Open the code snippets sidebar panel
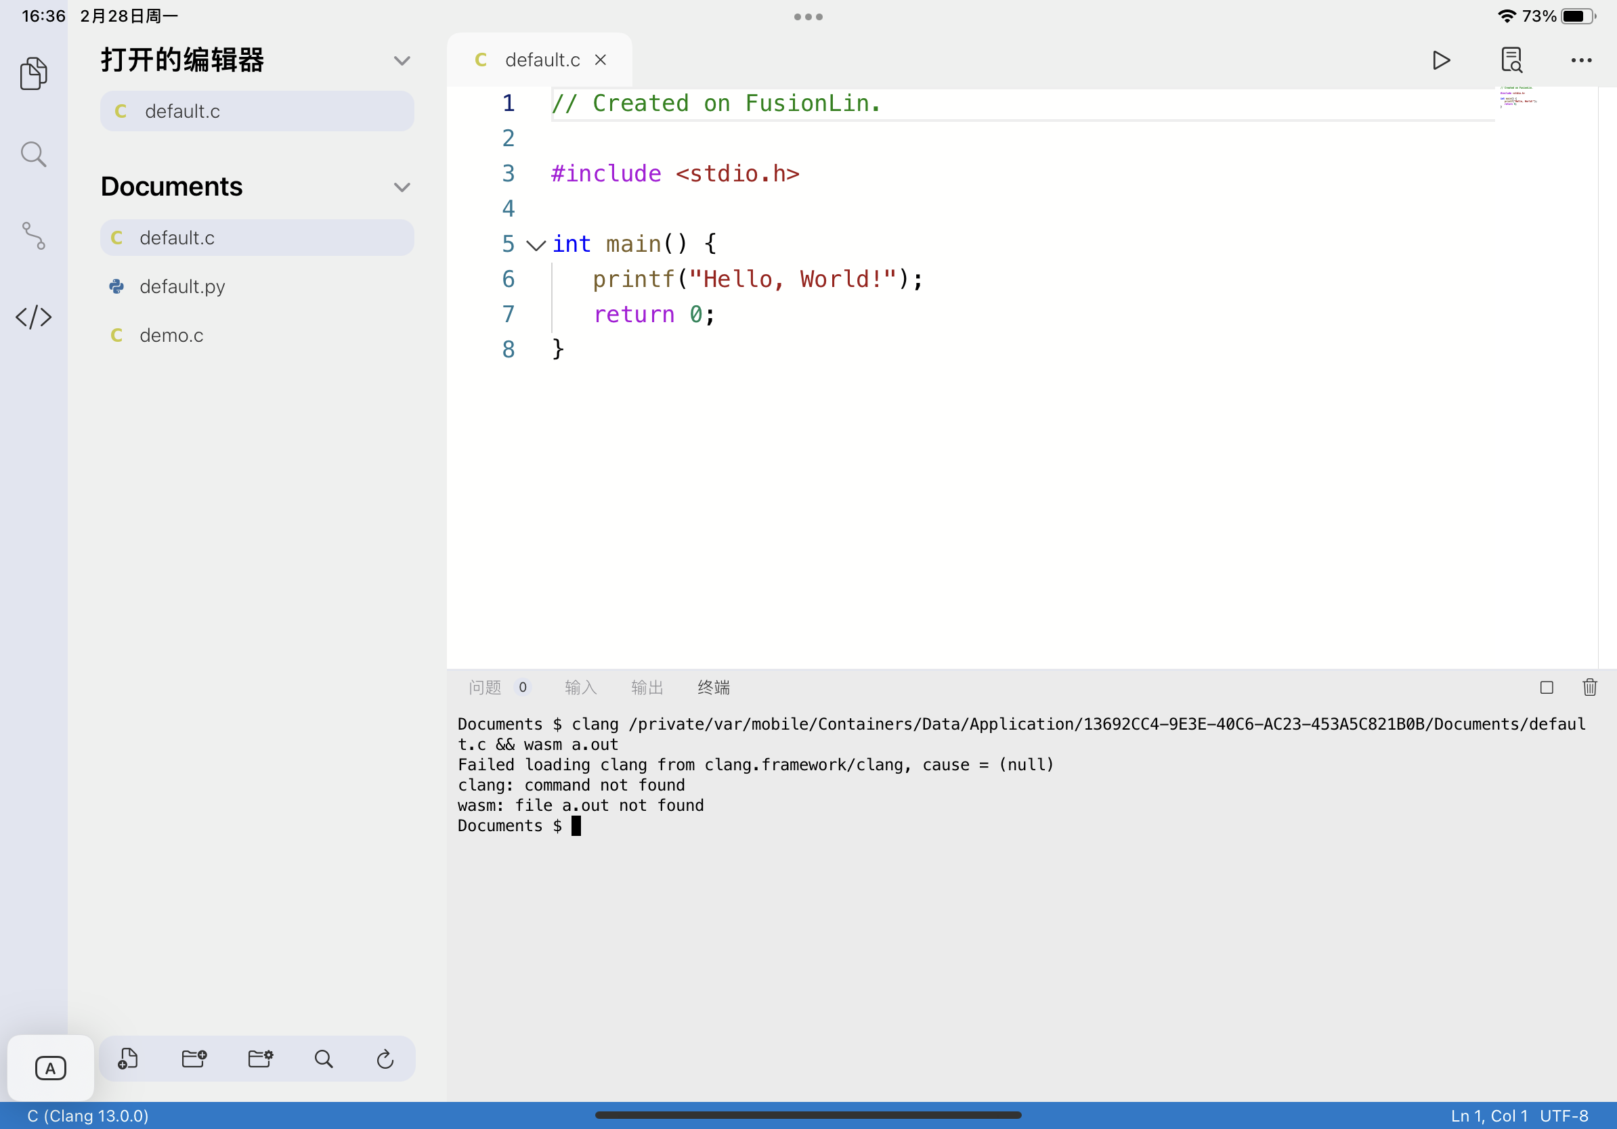The height and width of the screenshot is (1129, 1617). 34,317
